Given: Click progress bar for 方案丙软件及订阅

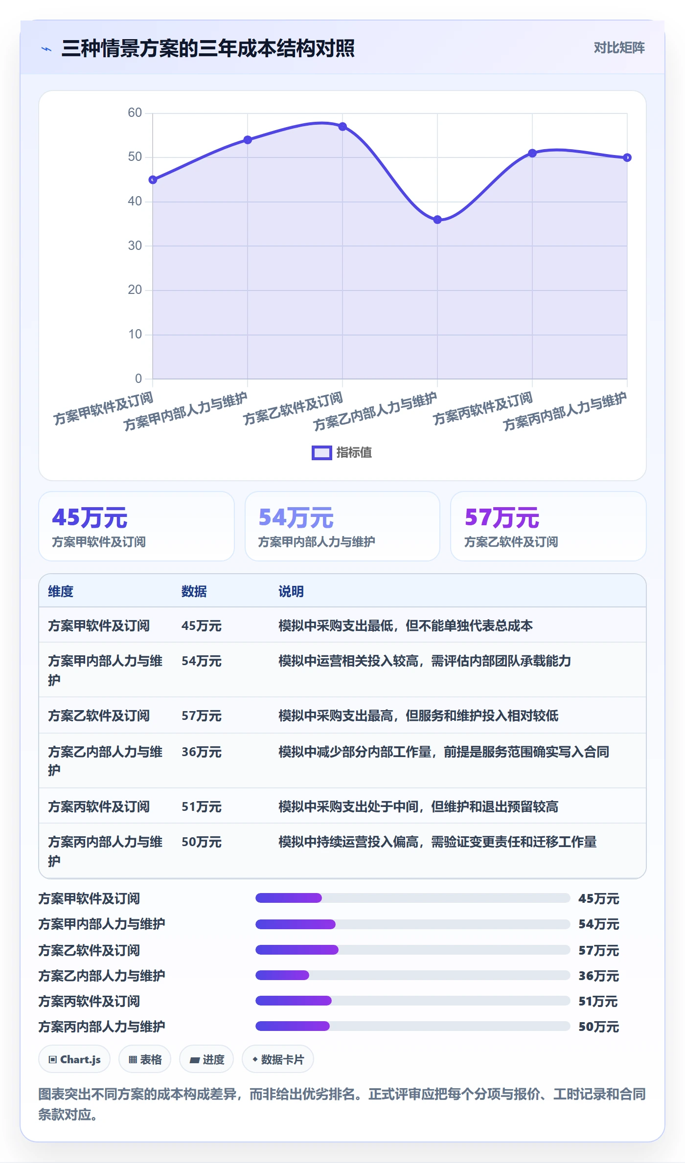Looking at the screenshot, I should tap(412, 1001).
